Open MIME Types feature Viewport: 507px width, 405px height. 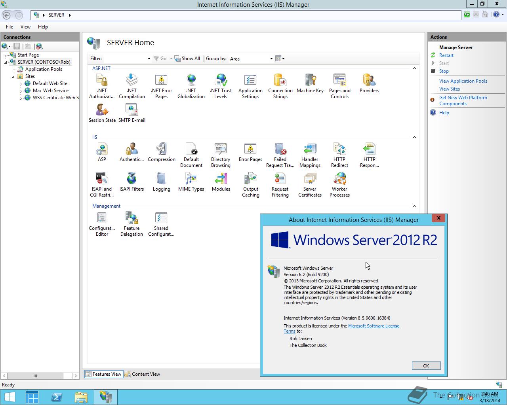[x=191, y=182]
